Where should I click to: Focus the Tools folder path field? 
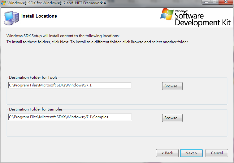point(70,85)
